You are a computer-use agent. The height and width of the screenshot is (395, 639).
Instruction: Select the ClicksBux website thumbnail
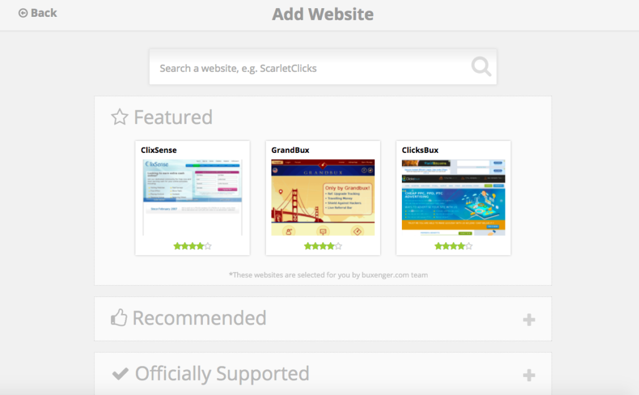[x=453, y=197]
